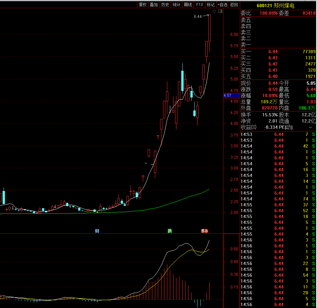
Task: Open the 统计 statistics tool
Action: (176, 5)
